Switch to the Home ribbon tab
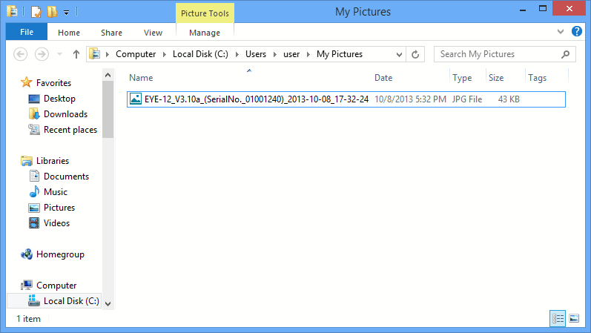Viewport: 591px width, 333px height. coord(69,33)
